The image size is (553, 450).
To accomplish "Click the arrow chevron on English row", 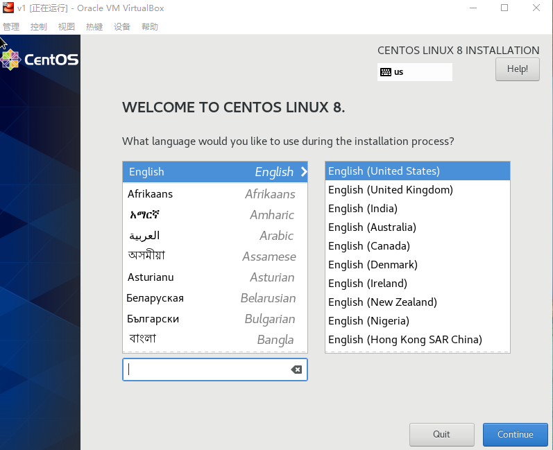I will click(304, 172).
